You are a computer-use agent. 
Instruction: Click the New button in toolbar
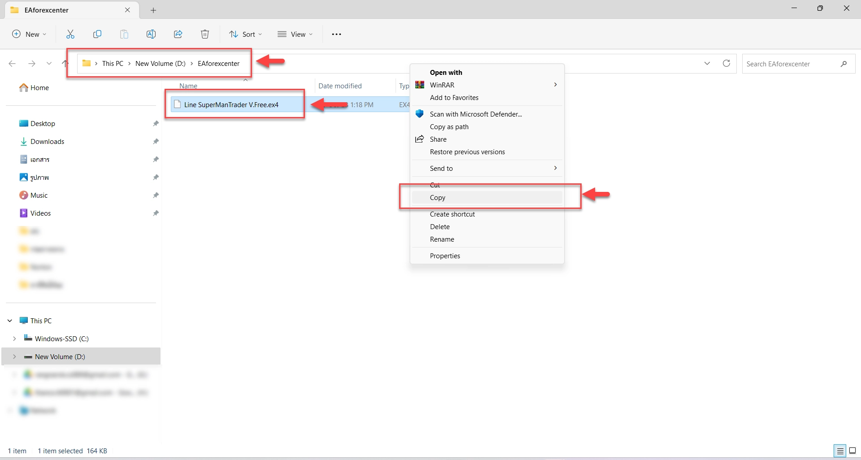point(29,34)
